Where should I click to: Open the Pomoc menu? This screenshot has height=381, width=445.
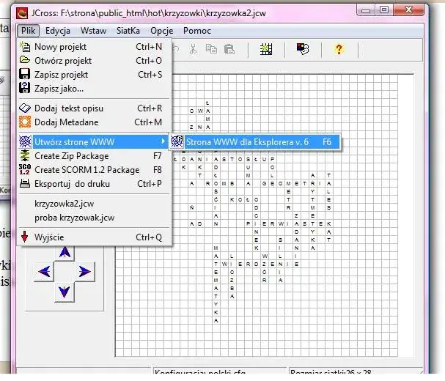[x=197, y=31]
